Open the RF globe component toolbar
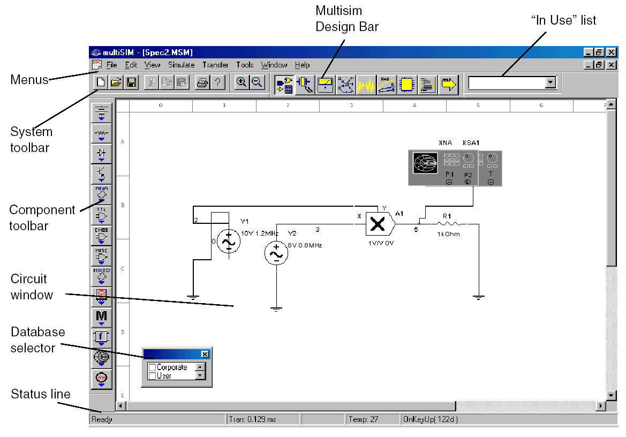Image resolution: width=626 pixels, height=437 pixels. (101, 358)
